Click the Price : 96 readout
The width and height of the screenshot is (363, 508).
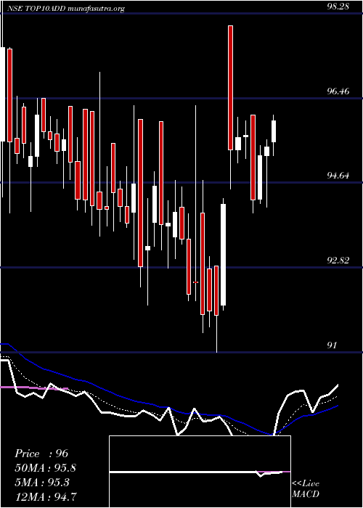click(x=41, y=454)
